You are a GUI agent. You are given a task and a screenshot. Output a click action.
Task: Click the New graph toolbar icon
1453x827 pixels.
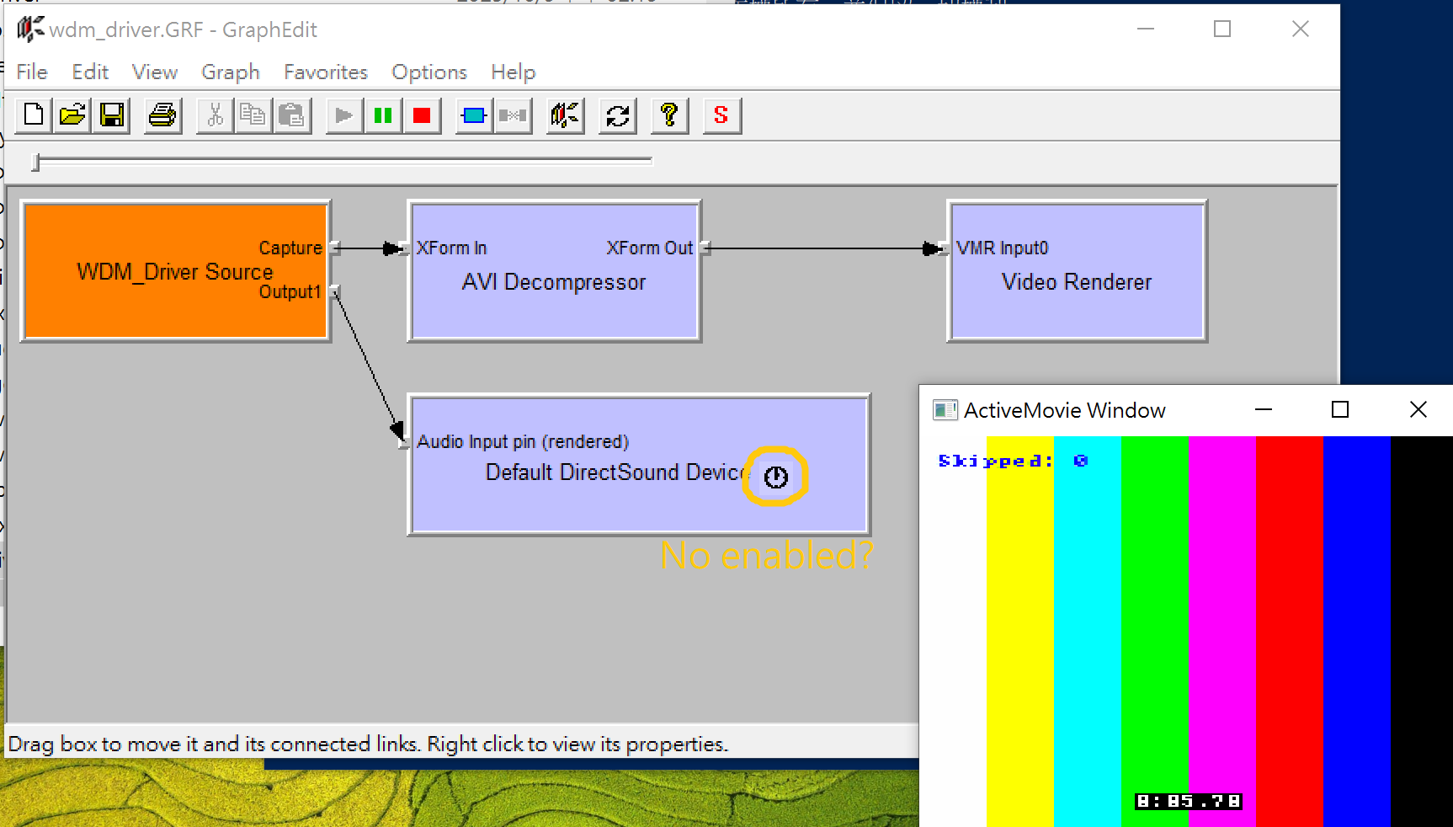point(34,115)
